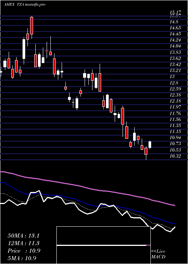Click the 10.94 price axis label
The image size is (188, 264).
click(175, 138)
